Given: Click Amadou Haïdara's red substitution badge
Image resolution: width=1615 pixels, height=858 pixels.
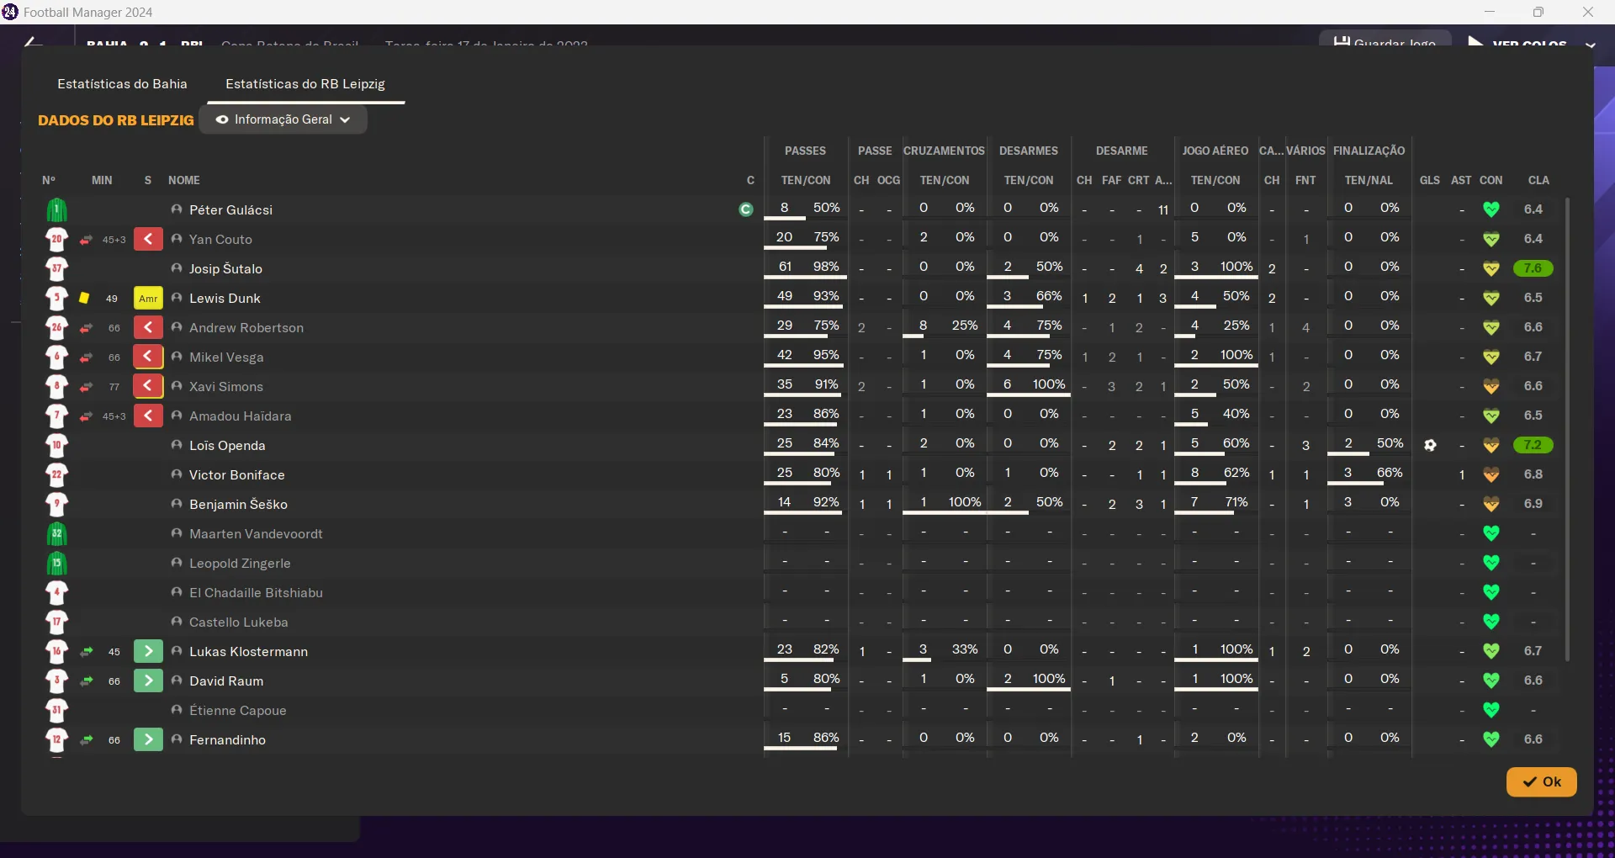Looking at the screenshot, I should tap(148, 416).
